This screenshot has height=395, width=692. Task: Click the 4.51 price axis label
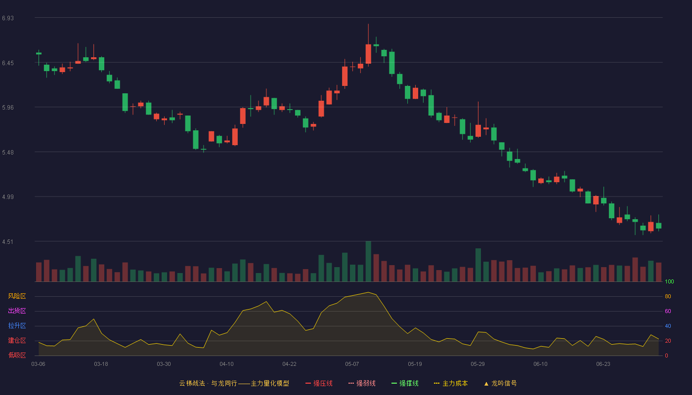pyautogui.click(x=8, y=242)
